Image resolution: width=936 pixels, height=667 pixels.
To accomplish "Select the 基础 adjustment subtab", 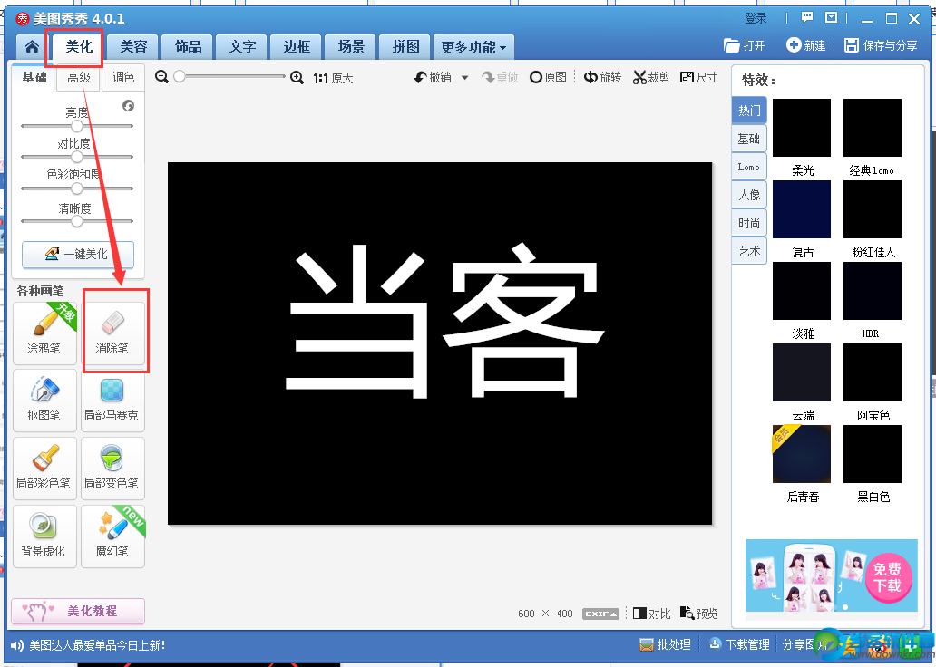I will (34, 78).
